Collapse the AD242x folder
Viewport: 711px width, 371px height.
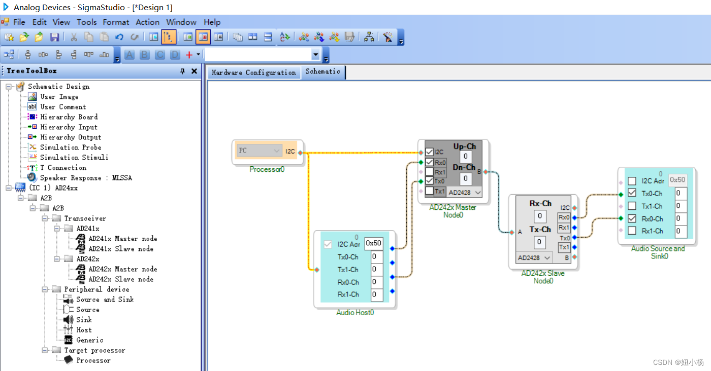point(57,259)
